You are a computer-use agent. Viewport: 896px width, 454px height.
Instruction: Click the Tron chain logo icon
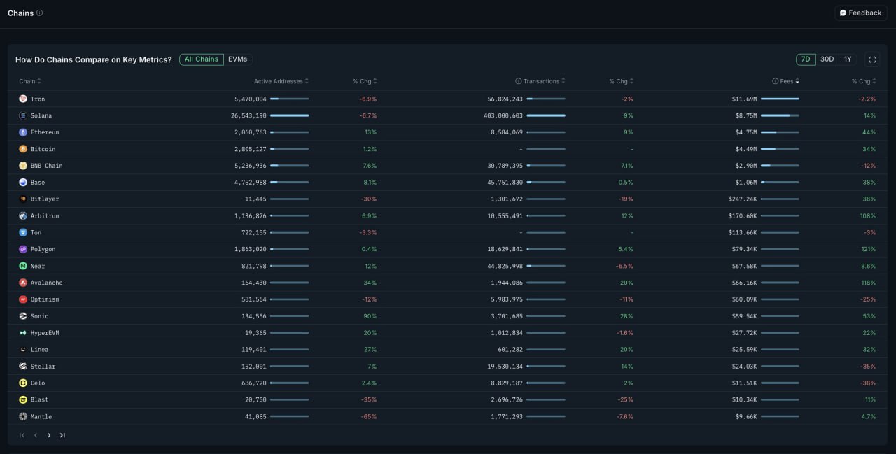click(x=23, y=99)
